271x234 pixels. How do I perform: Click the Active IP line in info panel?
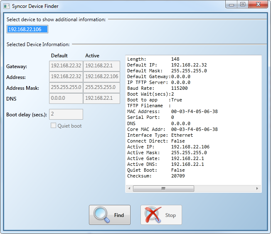[x=168, y=147]
